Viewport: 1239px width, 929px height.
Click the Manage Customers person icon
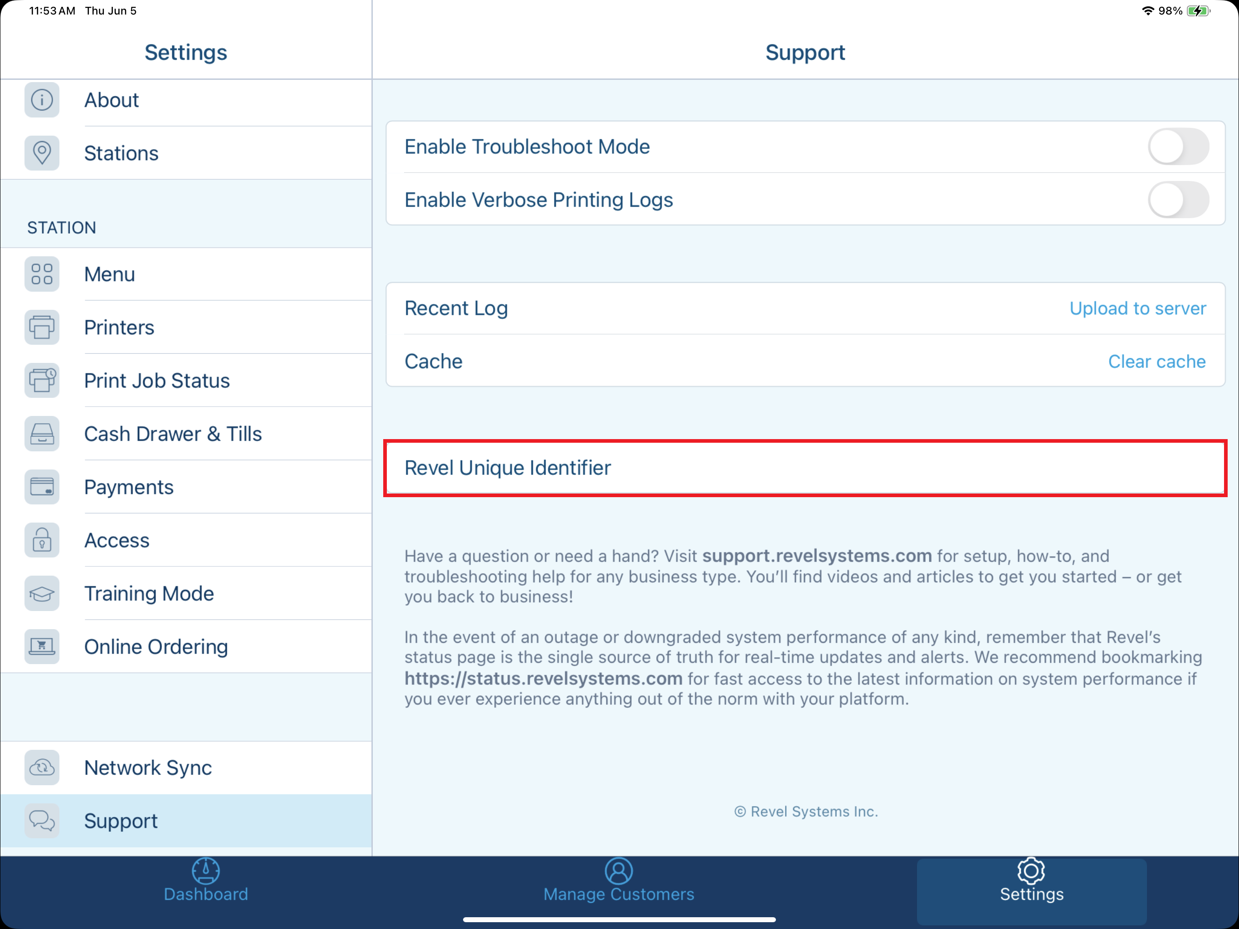coord(619,871)
